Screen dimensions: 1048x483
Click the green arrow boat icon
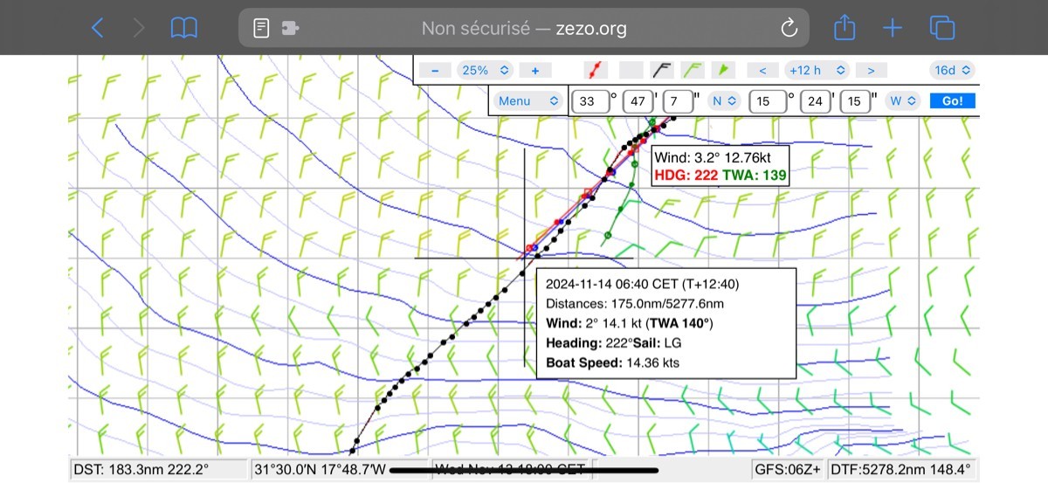pos(722,70)
